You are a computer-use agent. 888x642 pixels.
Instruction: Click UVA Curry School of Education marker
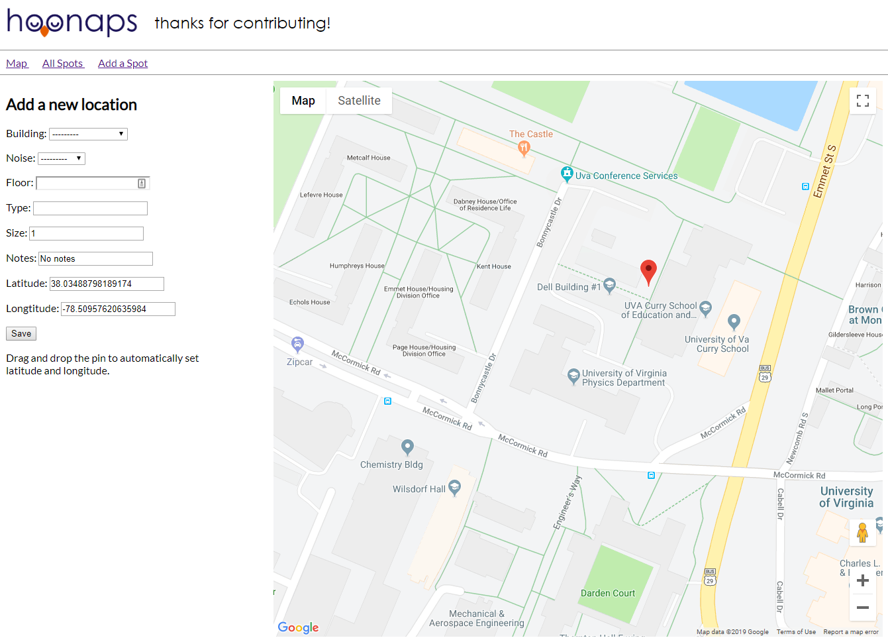(705, 309)
